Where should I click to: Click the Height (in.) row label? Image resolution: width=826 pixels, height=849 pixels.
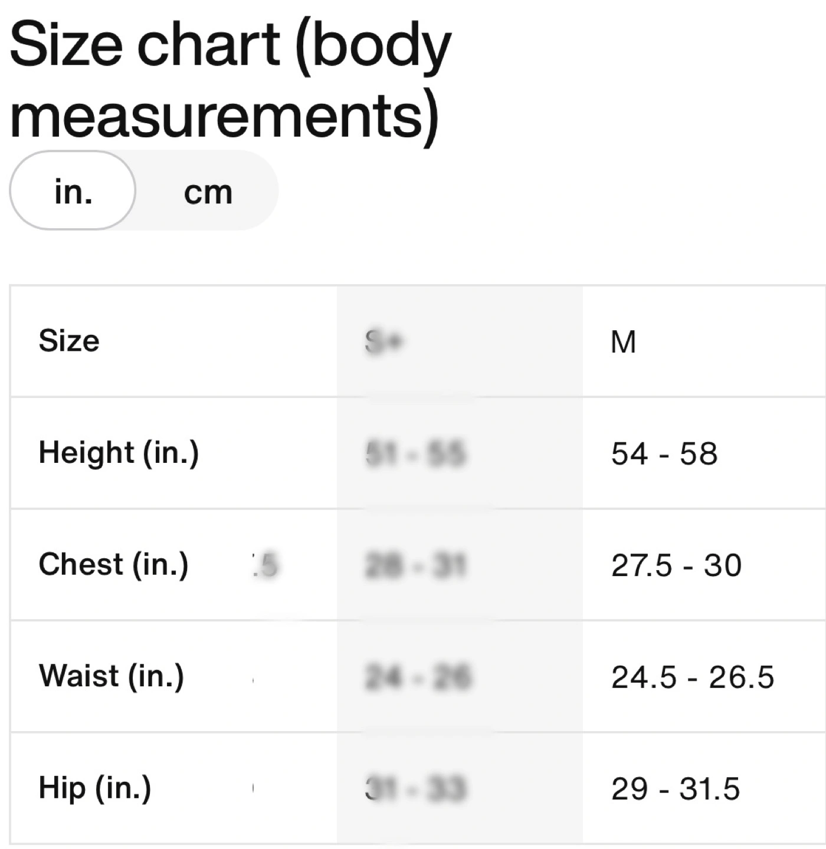[x=119, y=453]
